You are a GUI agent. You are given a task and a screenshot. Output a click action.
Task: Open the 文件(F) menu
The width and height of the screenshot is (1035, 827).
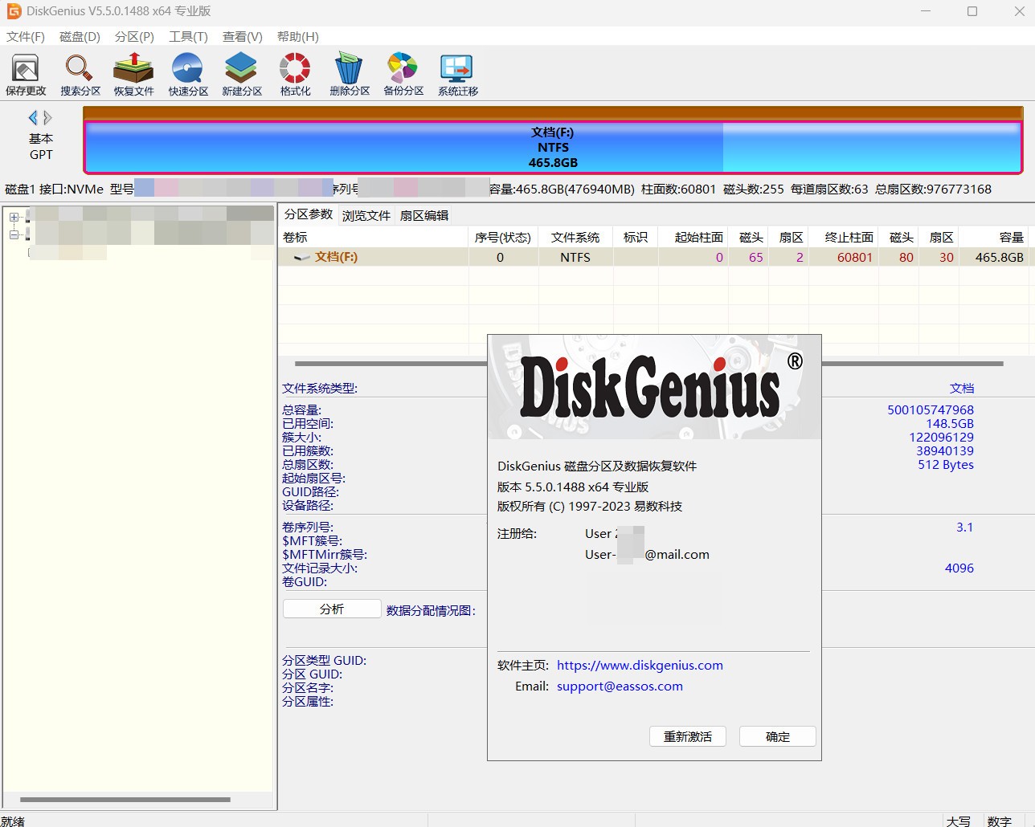pyautogui.click(x=26, y=37)
